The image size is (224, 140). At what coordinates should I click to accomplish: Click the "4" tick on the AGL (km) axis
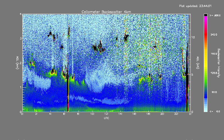(x=21, y=14)
